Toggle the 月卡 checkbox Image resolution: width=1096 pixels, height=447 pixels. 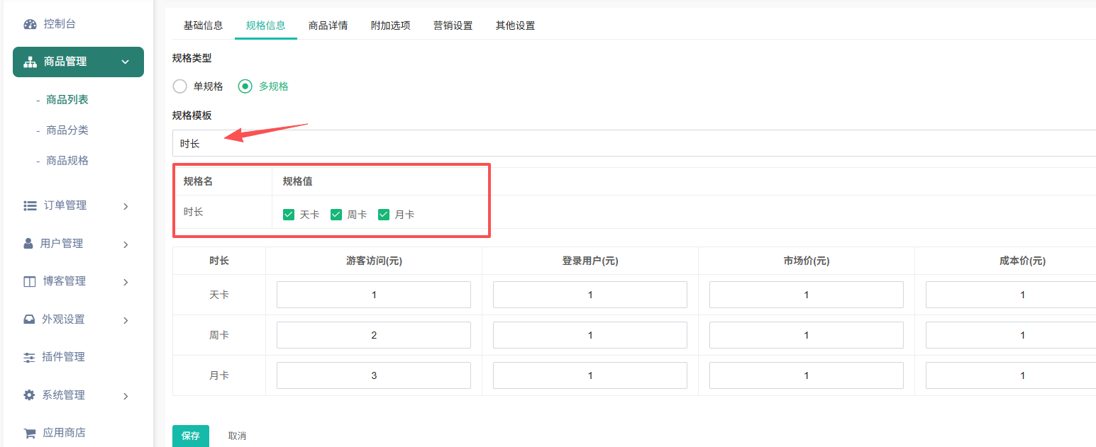pyautogui.click(x=384, y=215)
